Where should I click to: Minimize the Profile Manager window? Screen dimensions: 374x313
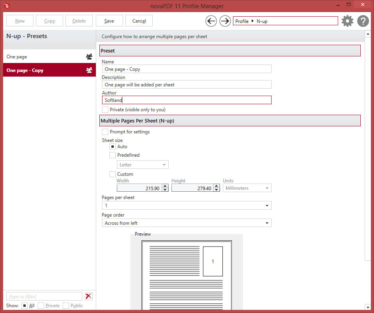338,5
